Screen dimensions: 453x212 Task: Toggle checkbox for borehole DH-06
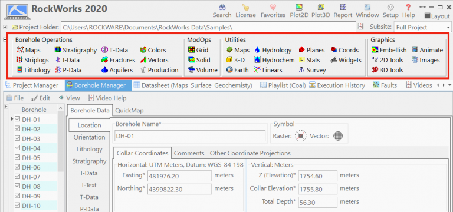click(x=17, y=167)
